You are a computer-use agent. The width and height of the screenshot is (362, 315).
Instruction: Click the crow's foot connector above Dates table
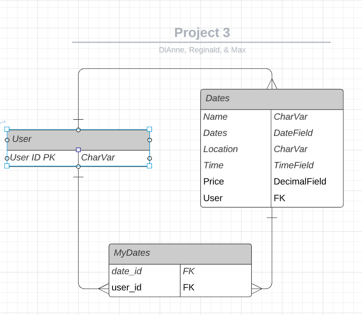(x=272, y=84)
